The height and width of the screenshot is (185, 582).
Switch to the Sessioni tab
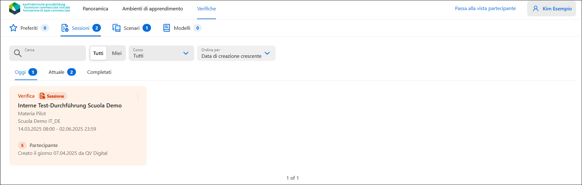point(81,28)
